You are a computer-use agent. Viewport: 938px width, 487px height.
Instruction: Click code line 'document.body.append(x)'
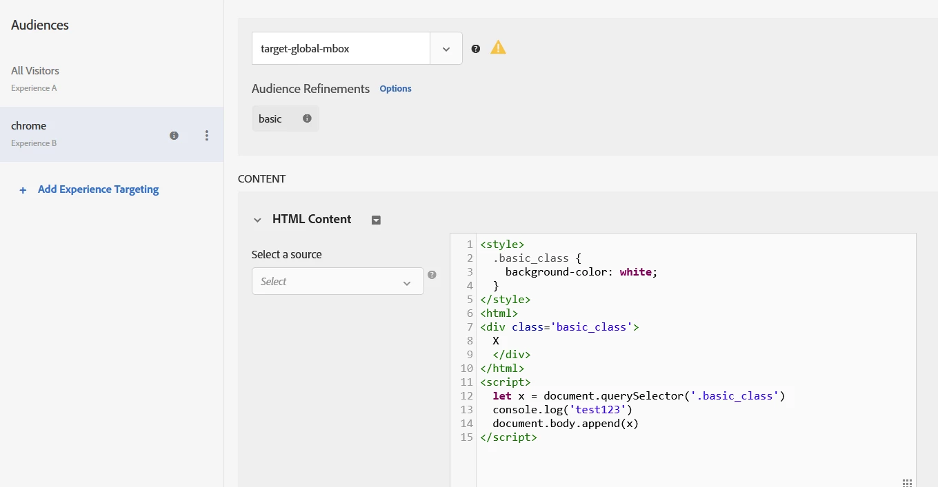click(x=566, y=424)
